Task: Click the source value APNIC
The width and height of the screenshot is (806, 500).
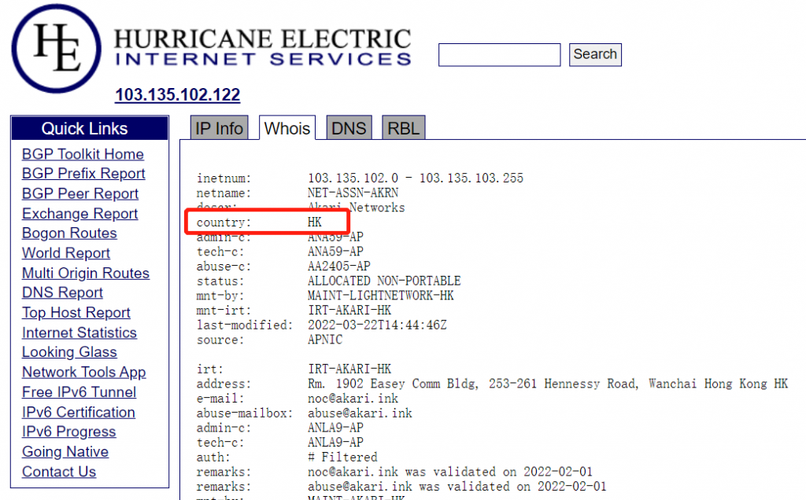Action: click(325, 340)
